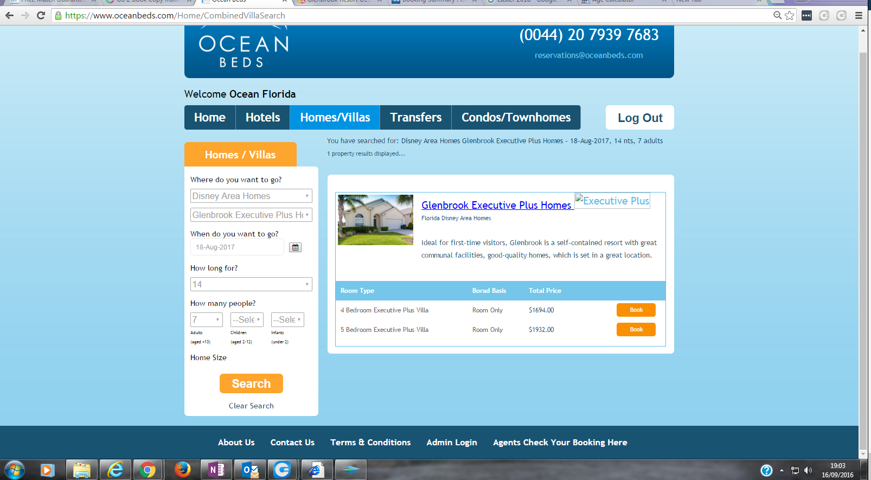This screenshot has width=871, height=480.
Task: Open the Chrome hamburger menu
Action: pyautogui.click(x=859, y=15)
